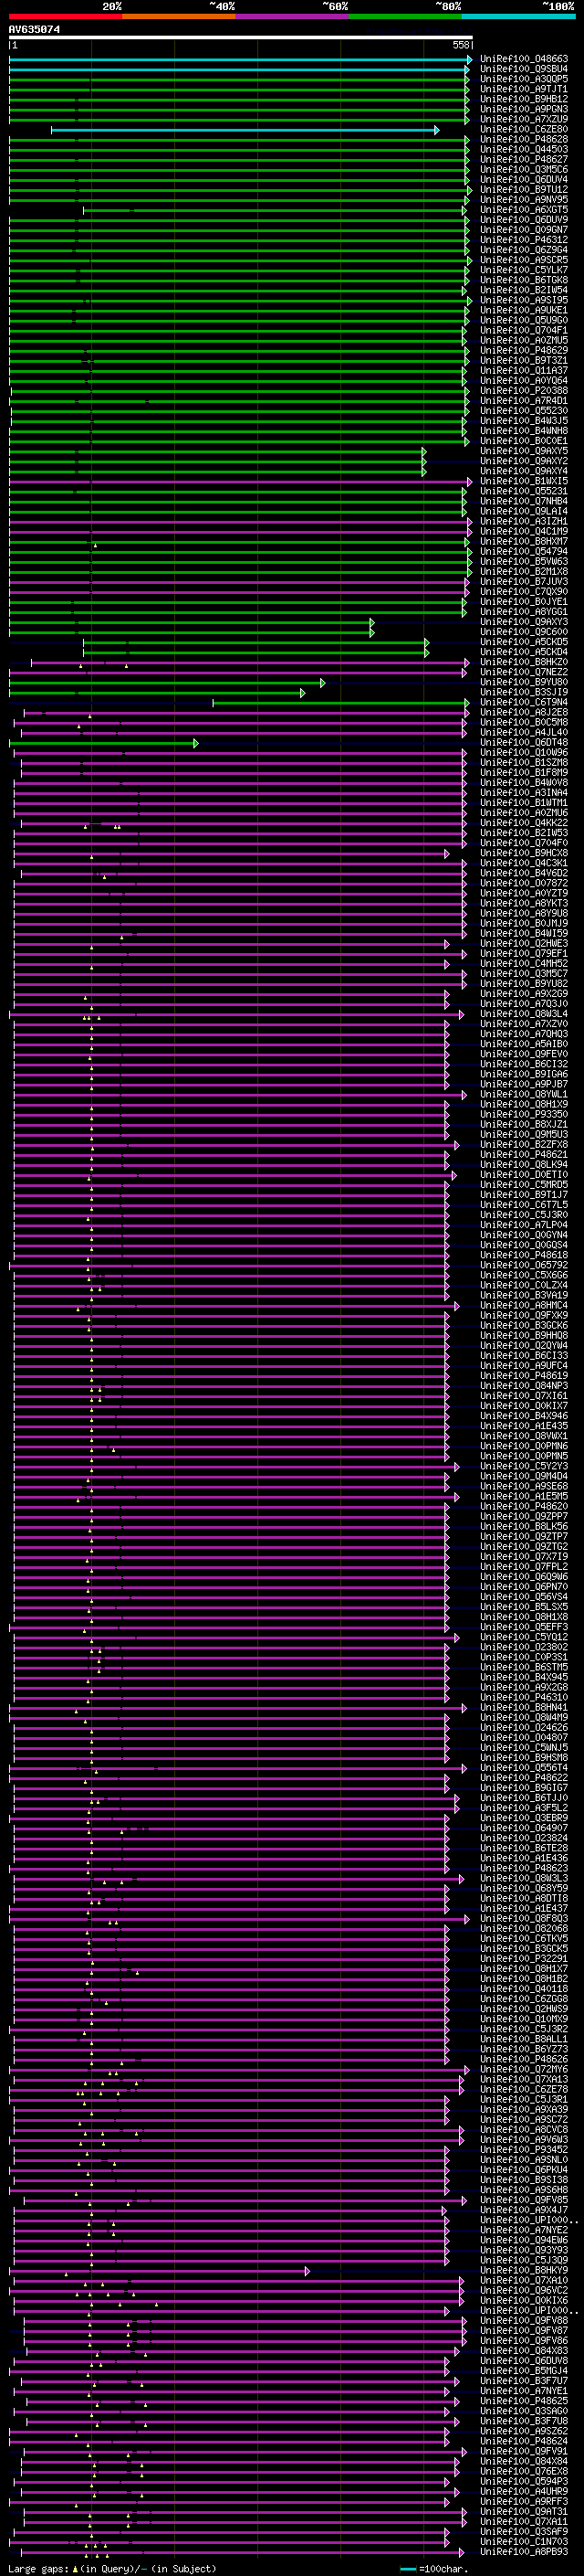Screen dimensions: 584x2576
Task: Click the UniRef100_Q10W96 label
Action: point(524,752)
